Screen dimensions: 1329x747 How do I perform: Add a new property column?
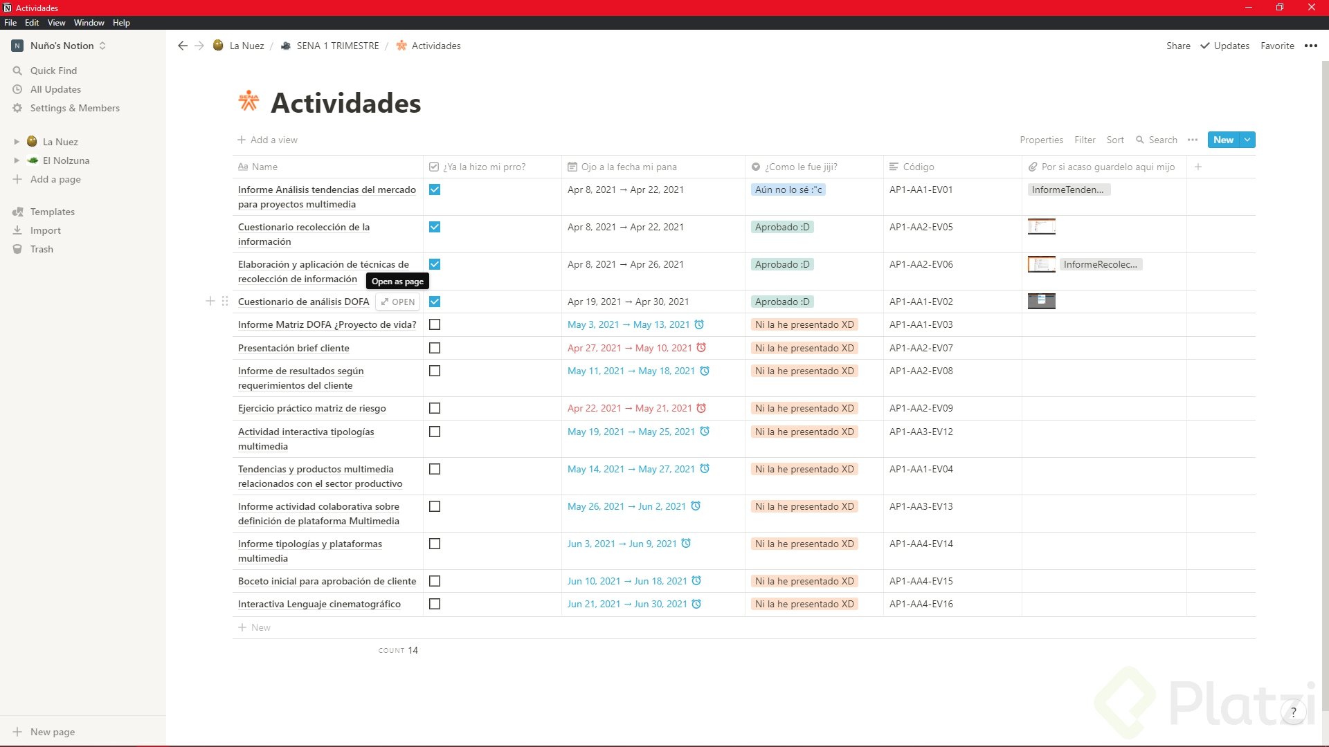(x=1198, y=167)
